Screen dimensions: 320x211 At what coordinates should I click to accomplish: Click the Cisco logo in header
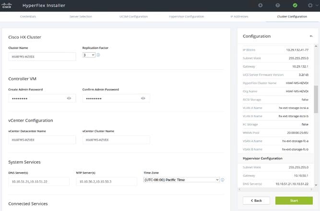[x=7, y=5]
